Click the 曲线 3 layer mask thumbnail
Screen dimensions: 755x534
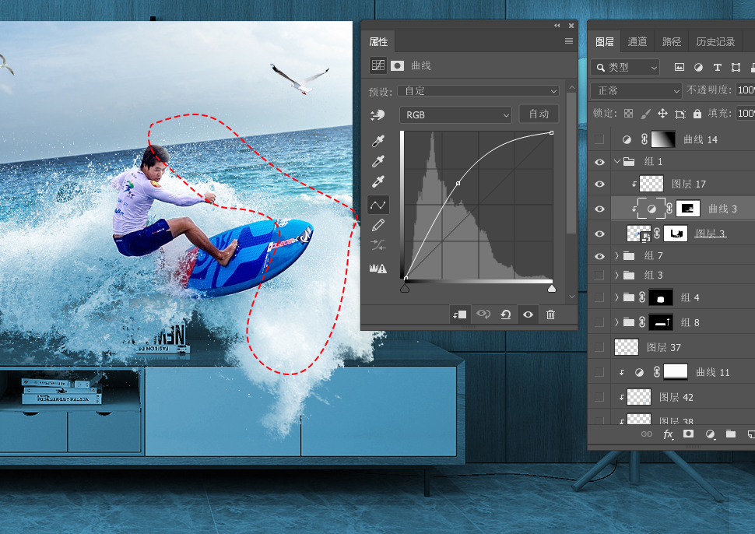[x=688, y=209]
